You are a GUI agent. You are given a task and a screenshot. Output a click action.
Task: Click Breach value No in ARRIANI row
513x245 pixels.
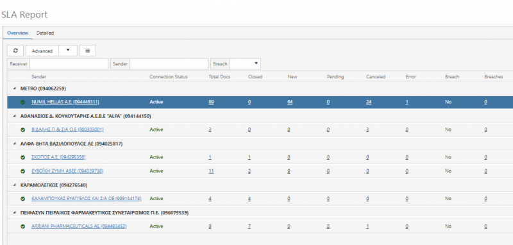pos(448,226)
